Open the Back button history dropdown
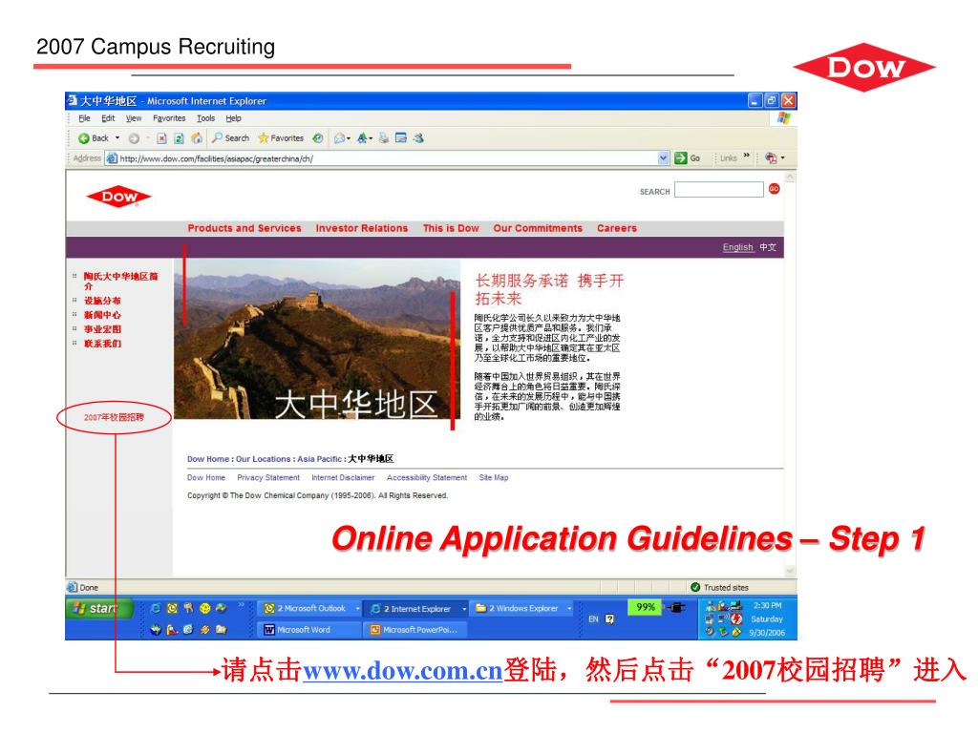Image resolution: width=978 pixels, height=733 pixels. (x=117, y=138)
